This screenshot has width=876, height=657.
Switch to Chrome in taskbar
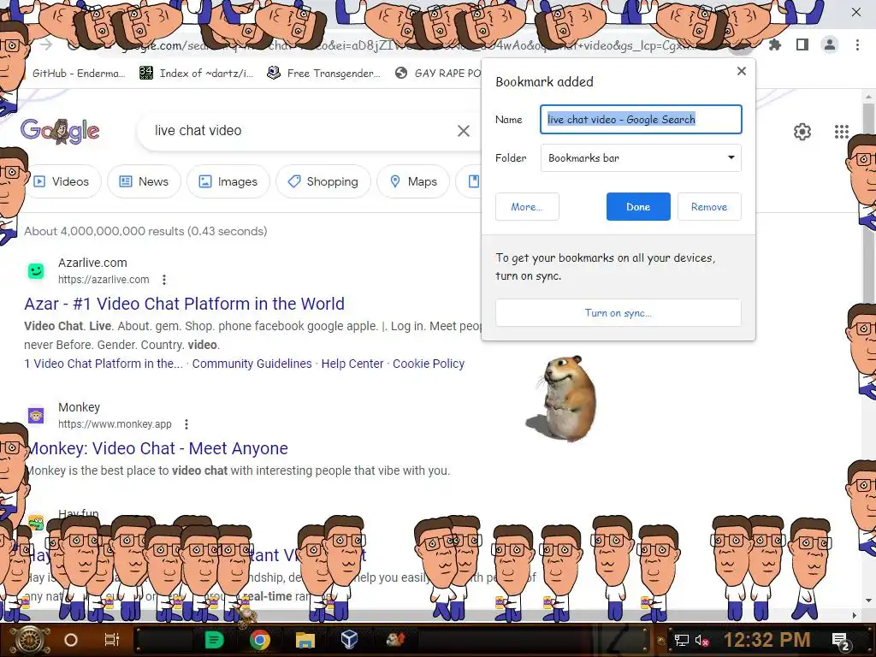click(x=260, y=640)
